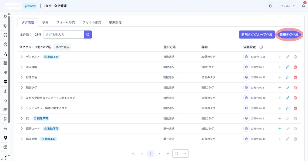
Task: Jump to the first page
Action: [x=133, y=154]
